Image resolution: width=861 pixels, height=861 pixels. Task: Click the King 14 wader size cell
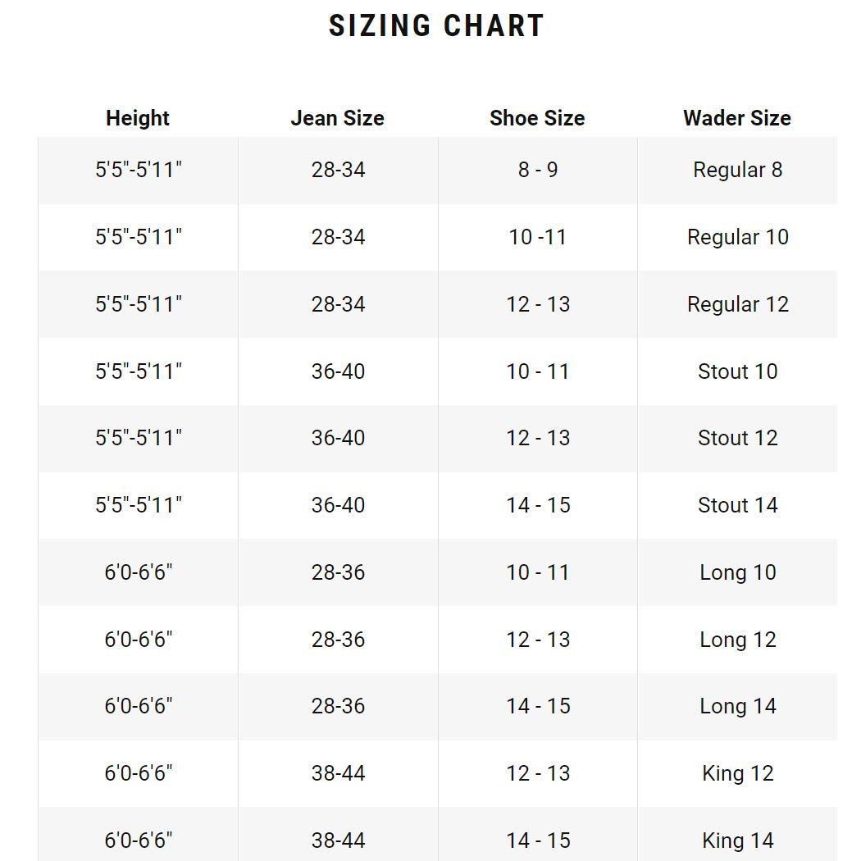[737, 835]
